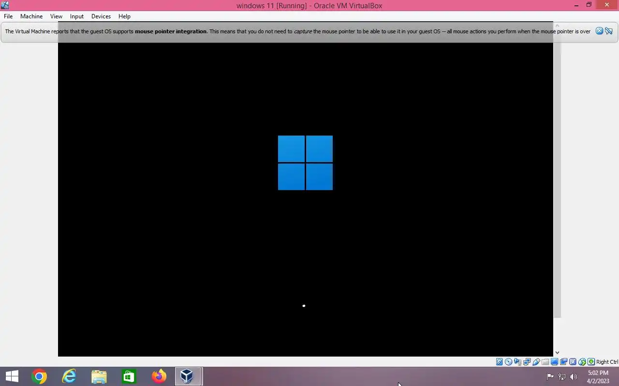
Task: Open the View menu
Action: click(56, 16)
